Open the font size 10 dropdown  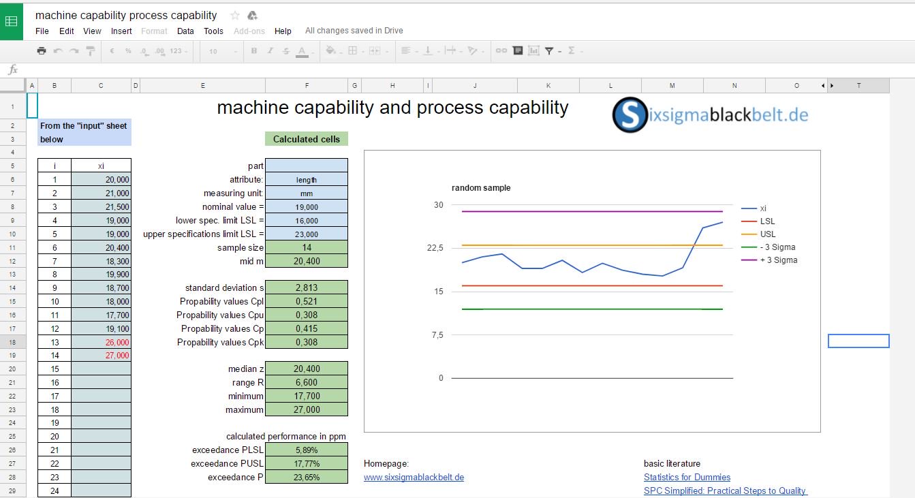(x=223, y=51)
